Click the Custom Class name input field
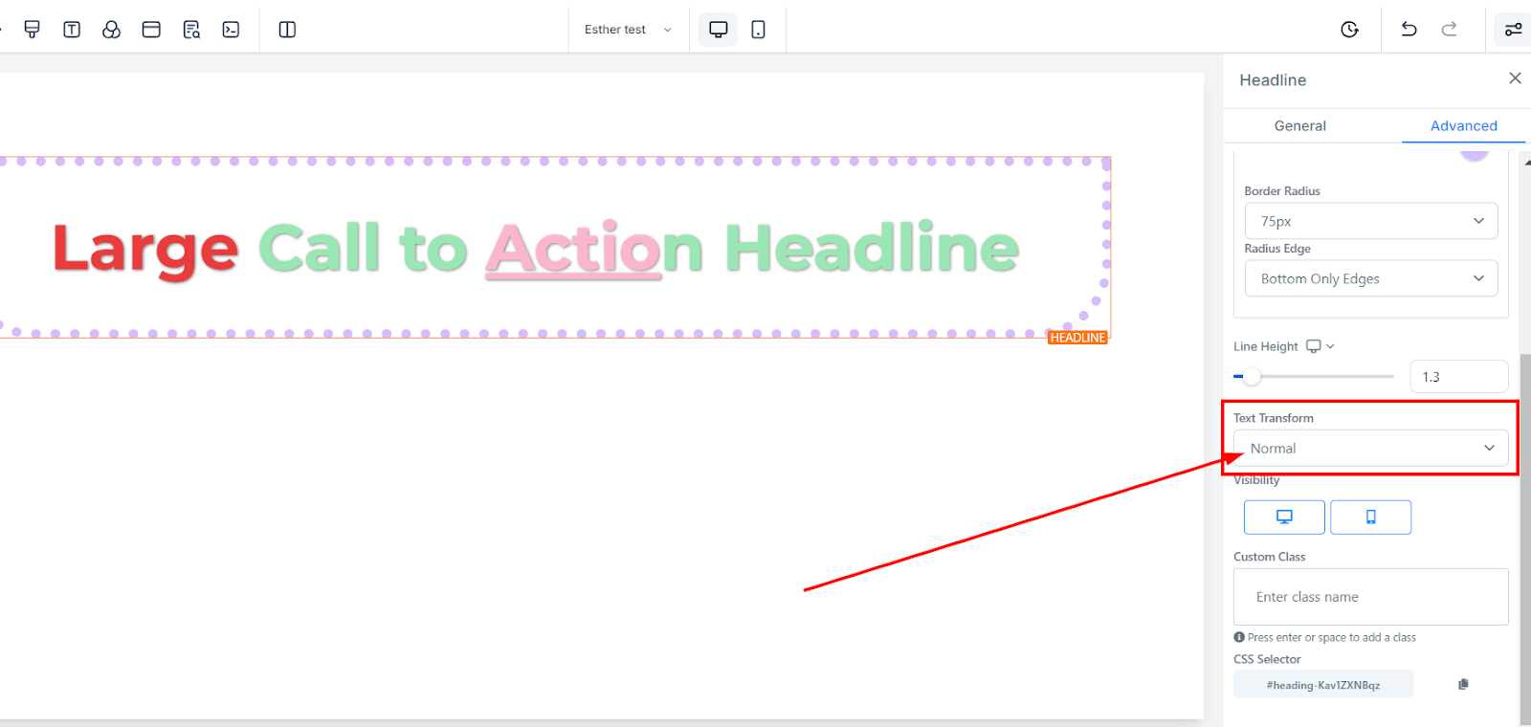 click(1370, 597)
